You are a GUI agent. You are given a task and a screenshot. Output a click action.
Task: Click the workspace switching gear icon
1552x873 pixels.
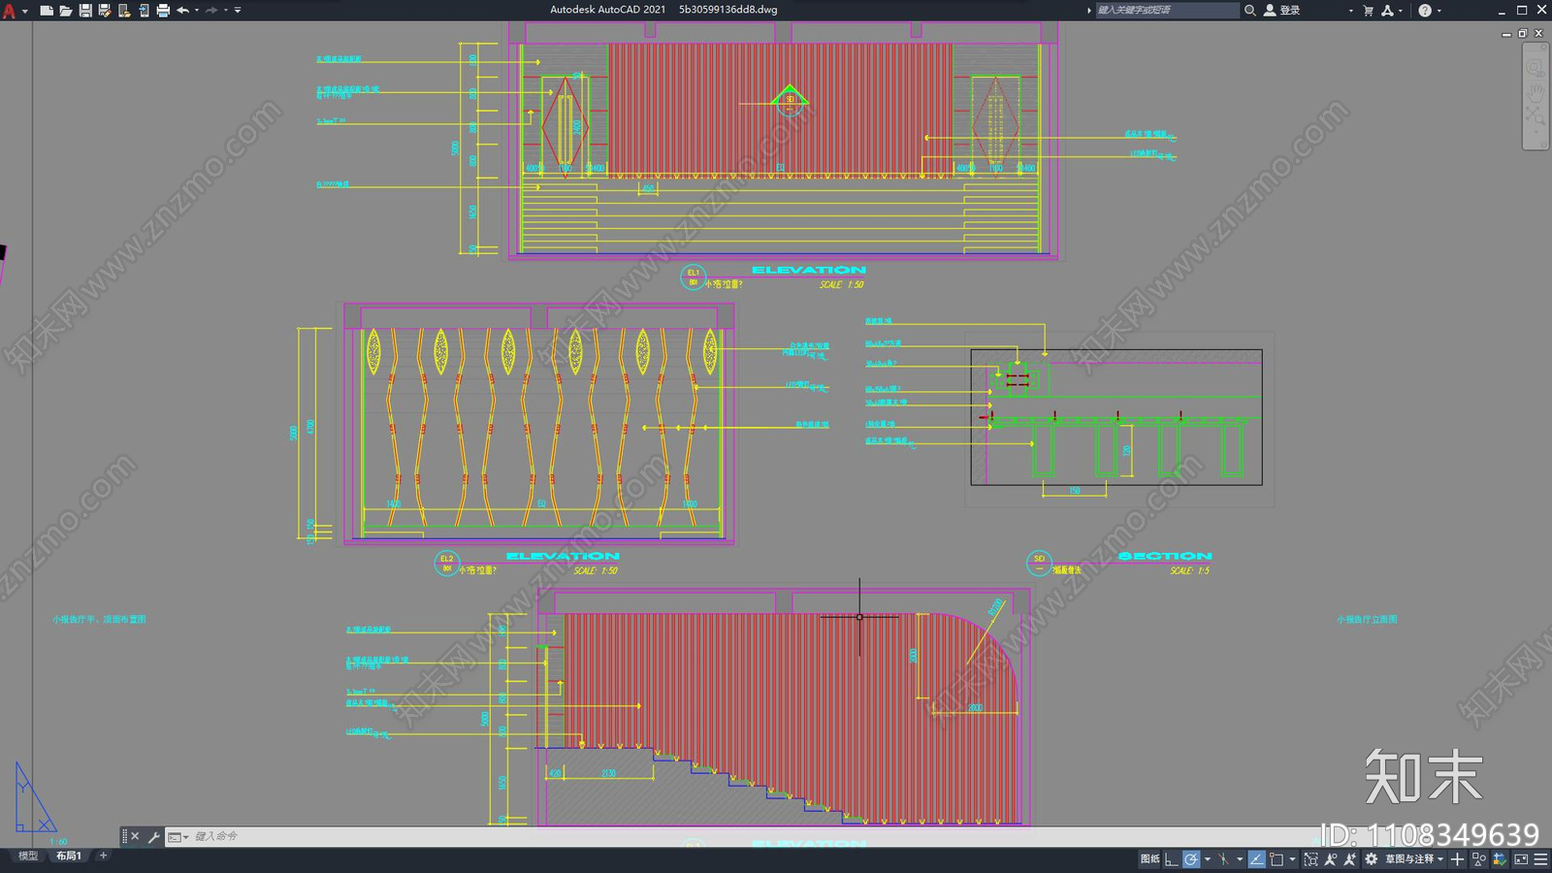pyautogui.click(x=1371, y=859)
